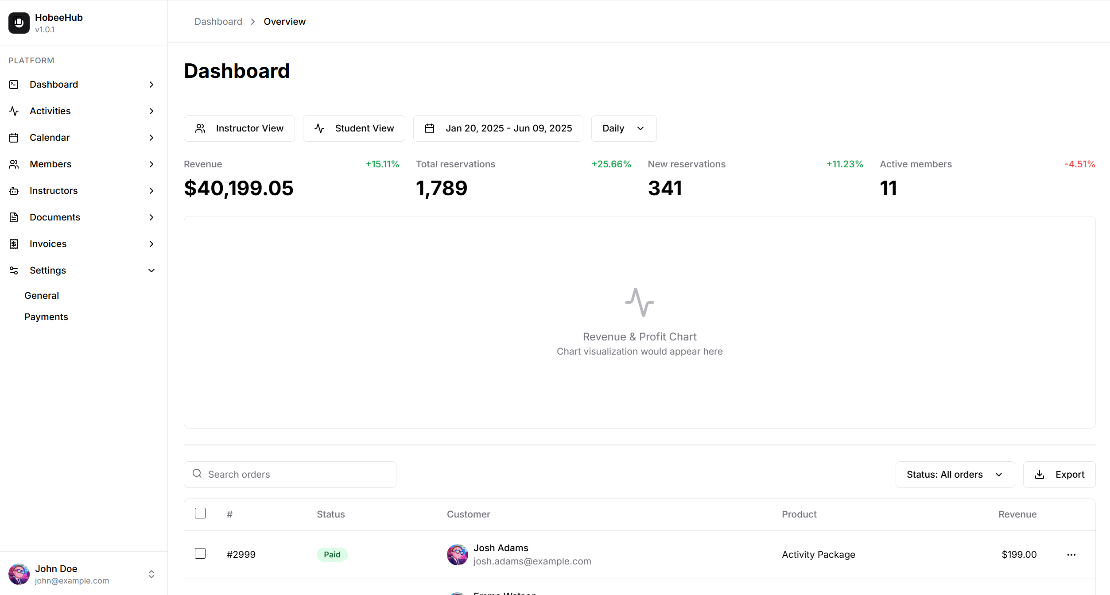Click the John Doe avatar in sidebar footer
Viewport: 1110px width, 595px height.
pos(19,574)
